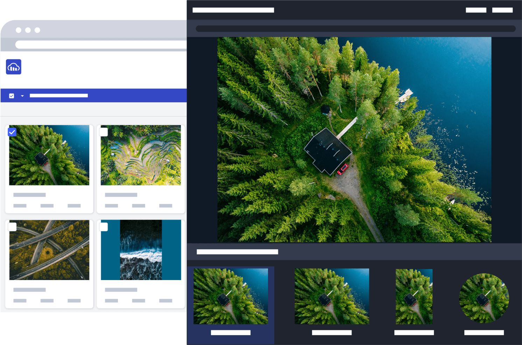The width and height of the screenshot is (522, 345).
Task: Click the large forest cabin preview image
Action: (x=354, y=140)
